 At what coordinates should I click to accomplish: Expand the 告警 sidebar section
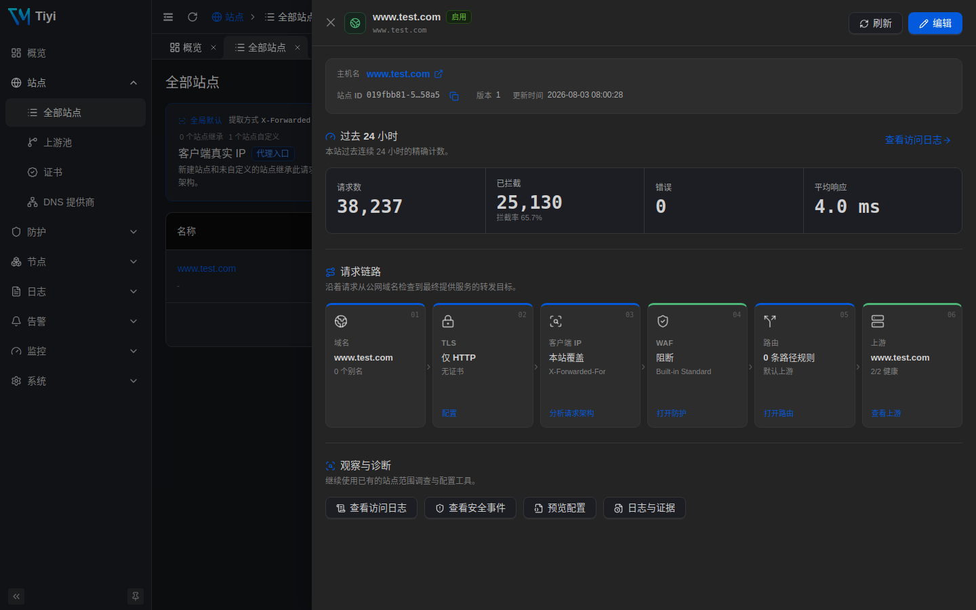tap(75, 321)
